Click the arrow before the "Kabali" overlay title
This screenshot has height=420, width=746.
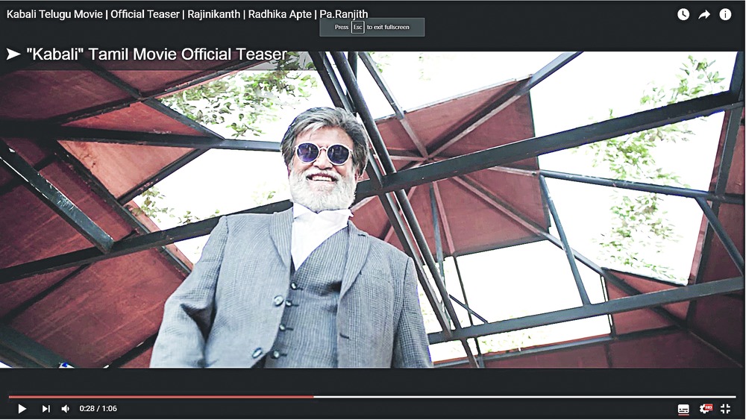[x=13, y=54]
